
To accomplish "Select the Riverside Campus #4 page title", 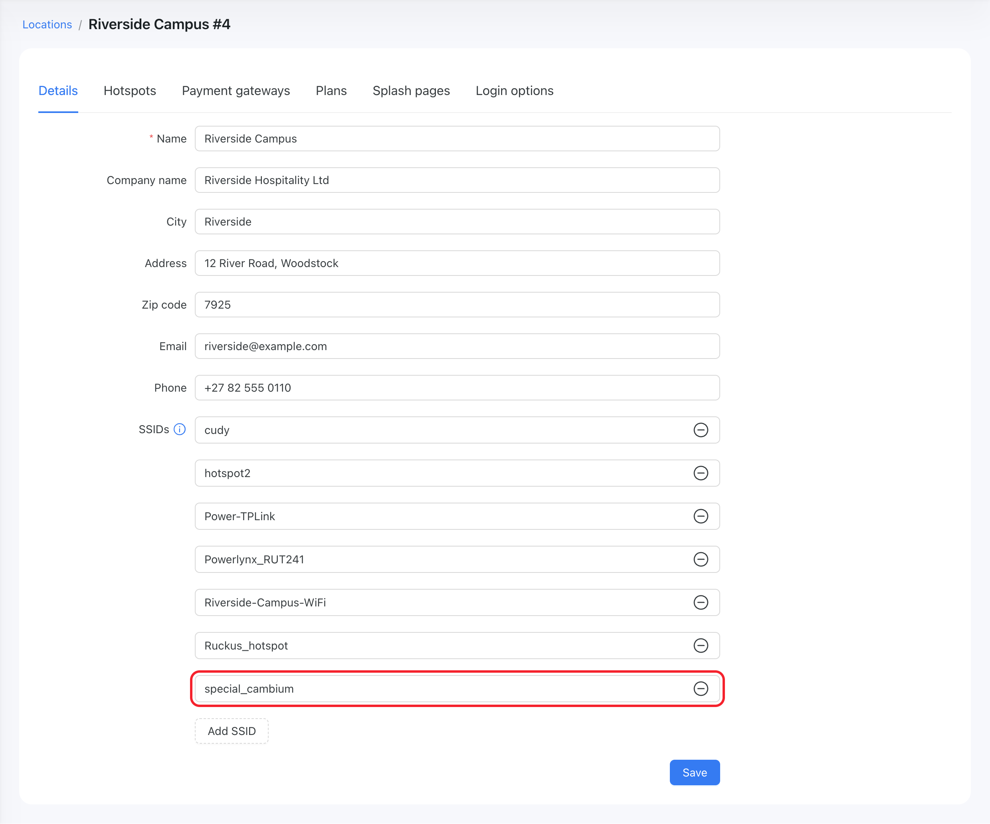I will tap(159, 24).
